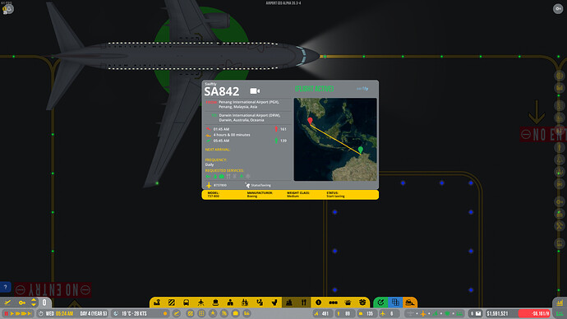The height and width of the screenshot is (319, 567).
Task: Open the food and dining build menu
Action: [304, 303]
